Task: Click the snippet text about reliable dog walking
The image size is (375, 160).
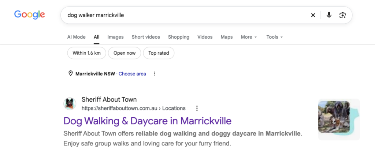Action: click(x=183, y=138)
